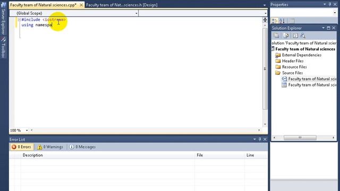Open Error List window position menu arrow
340x191 pixels.
click(254, 139)
